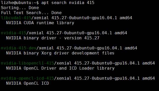Viewport: 159px width, 91px height.
Task: Click the 'apt search nvidia 415' command text
Action: (x=68, y=3)
